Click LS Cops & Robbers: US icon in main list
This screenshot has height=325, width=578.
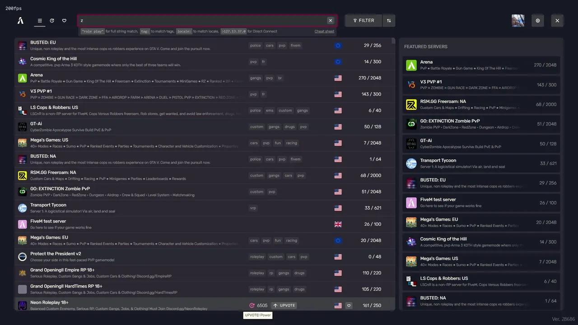pyautogui.click(x=22, y=110)
